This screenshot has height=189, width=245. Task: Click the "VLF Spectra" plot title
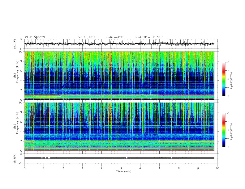(35, 37)
